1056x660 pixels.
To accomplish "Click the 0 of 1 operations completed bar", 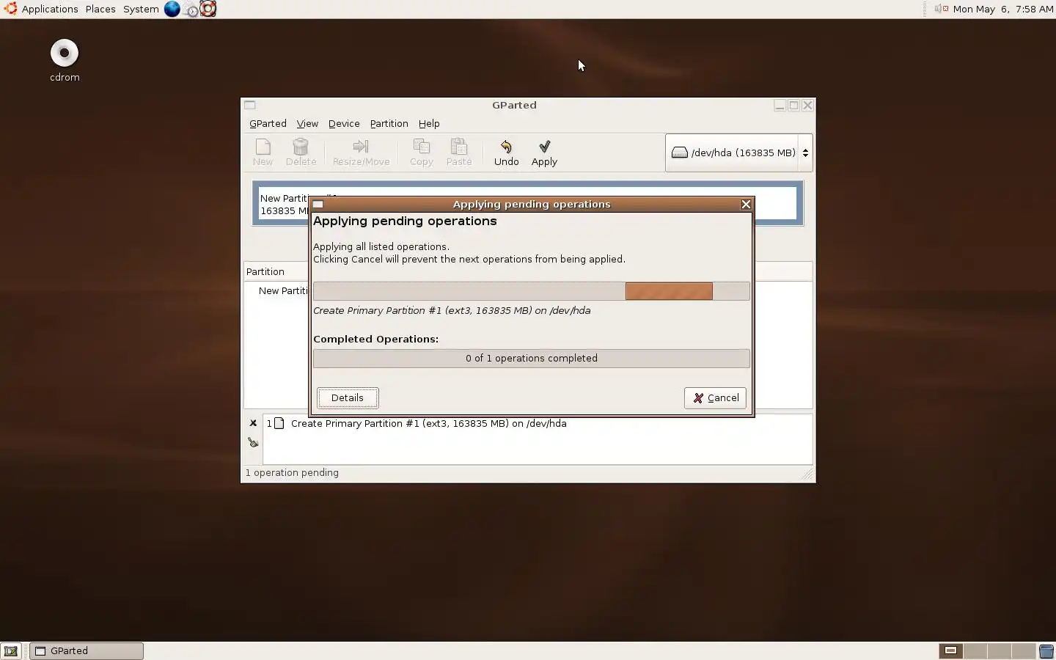I will coord(531,359).
